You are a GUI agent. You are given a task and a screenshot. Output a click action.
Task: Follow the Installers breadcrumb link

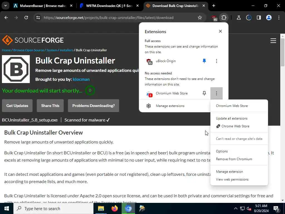pyautogui.click(x=67, y=50)
